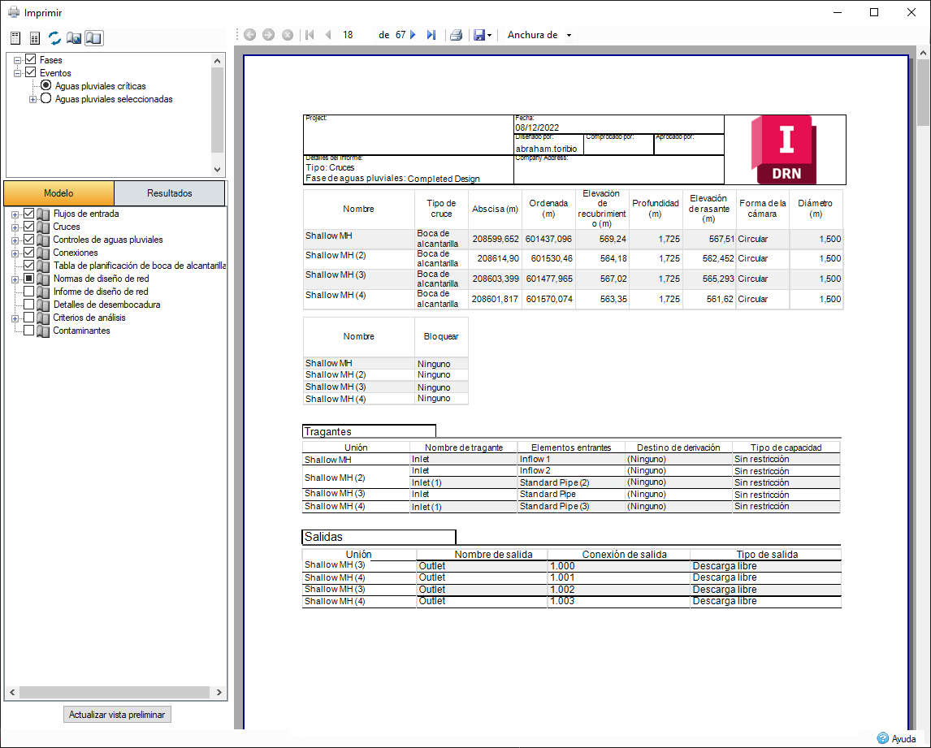This screenshot has height=748, width=931.
Task: Go to the previous page
Action: point(327,35)
